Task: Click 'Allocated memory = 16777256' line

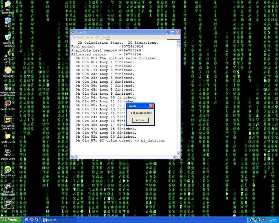Action: 106,54
